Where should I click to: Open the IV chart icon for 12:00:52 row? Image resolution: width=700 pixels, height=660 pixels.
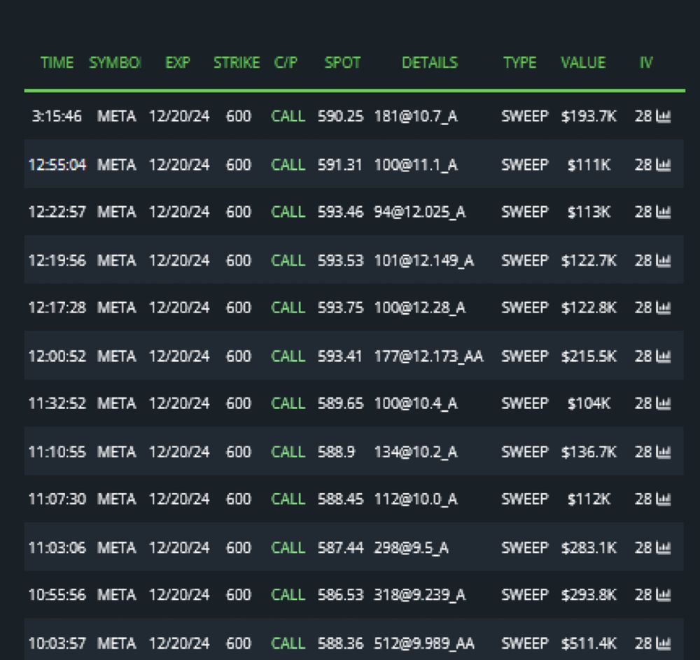pos(664,357)
